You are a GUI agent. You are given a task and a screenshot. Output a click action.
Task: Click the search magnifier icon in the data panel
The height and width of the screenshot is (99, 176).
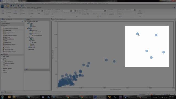22,21
